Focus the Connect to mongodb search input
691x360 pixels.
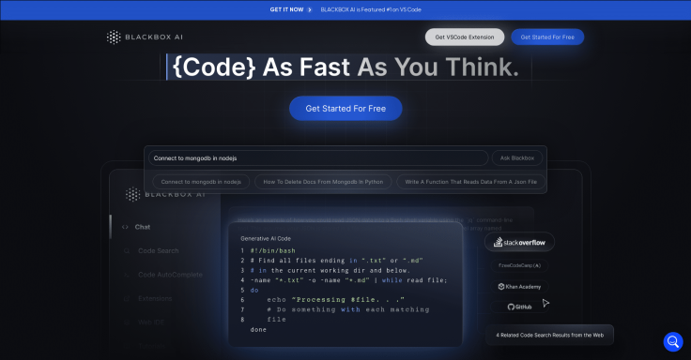point(318,158)
